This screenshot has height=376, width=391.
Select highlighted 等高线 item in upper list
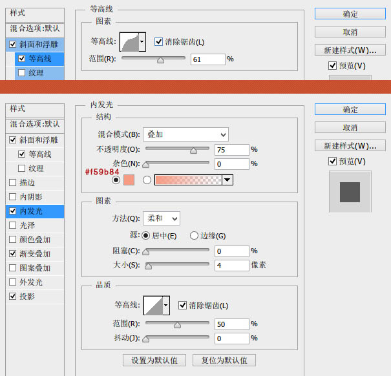(x=39, y=59)
